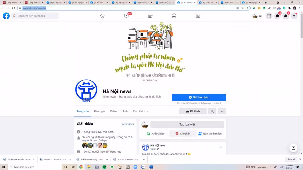The height and width of the screenshot is (170, 303).
Task: Switch to the Trang chủ tab
Action: click(82, 111)
